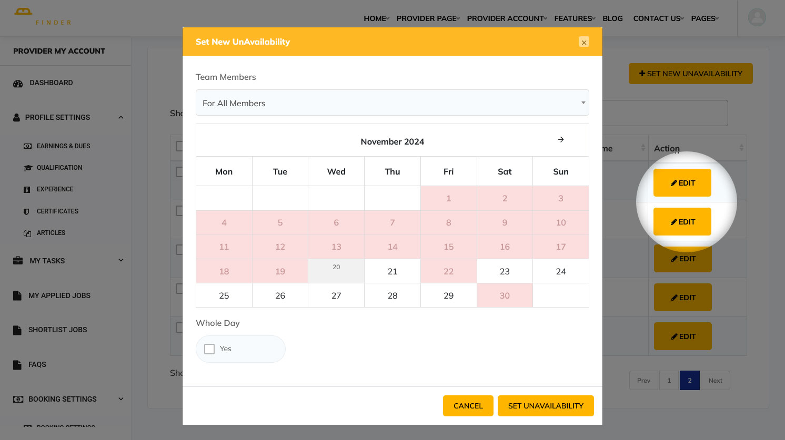Click the user avatar icon in header
The width and height of the screenshot is (785, 440).
coord(757,18)
